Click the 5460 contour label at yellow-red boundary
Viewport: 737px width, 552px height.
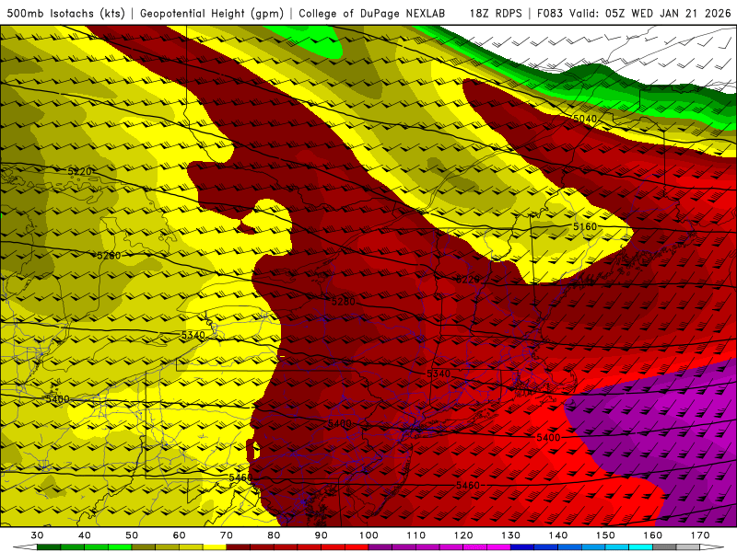[x=240, y=477]
